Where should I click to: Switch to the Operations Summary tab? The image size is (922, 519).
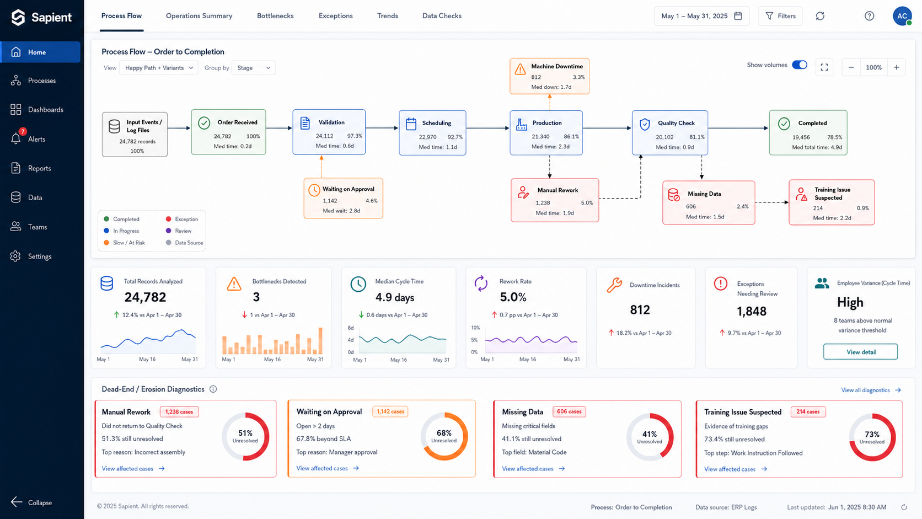[x=199, y=16]
